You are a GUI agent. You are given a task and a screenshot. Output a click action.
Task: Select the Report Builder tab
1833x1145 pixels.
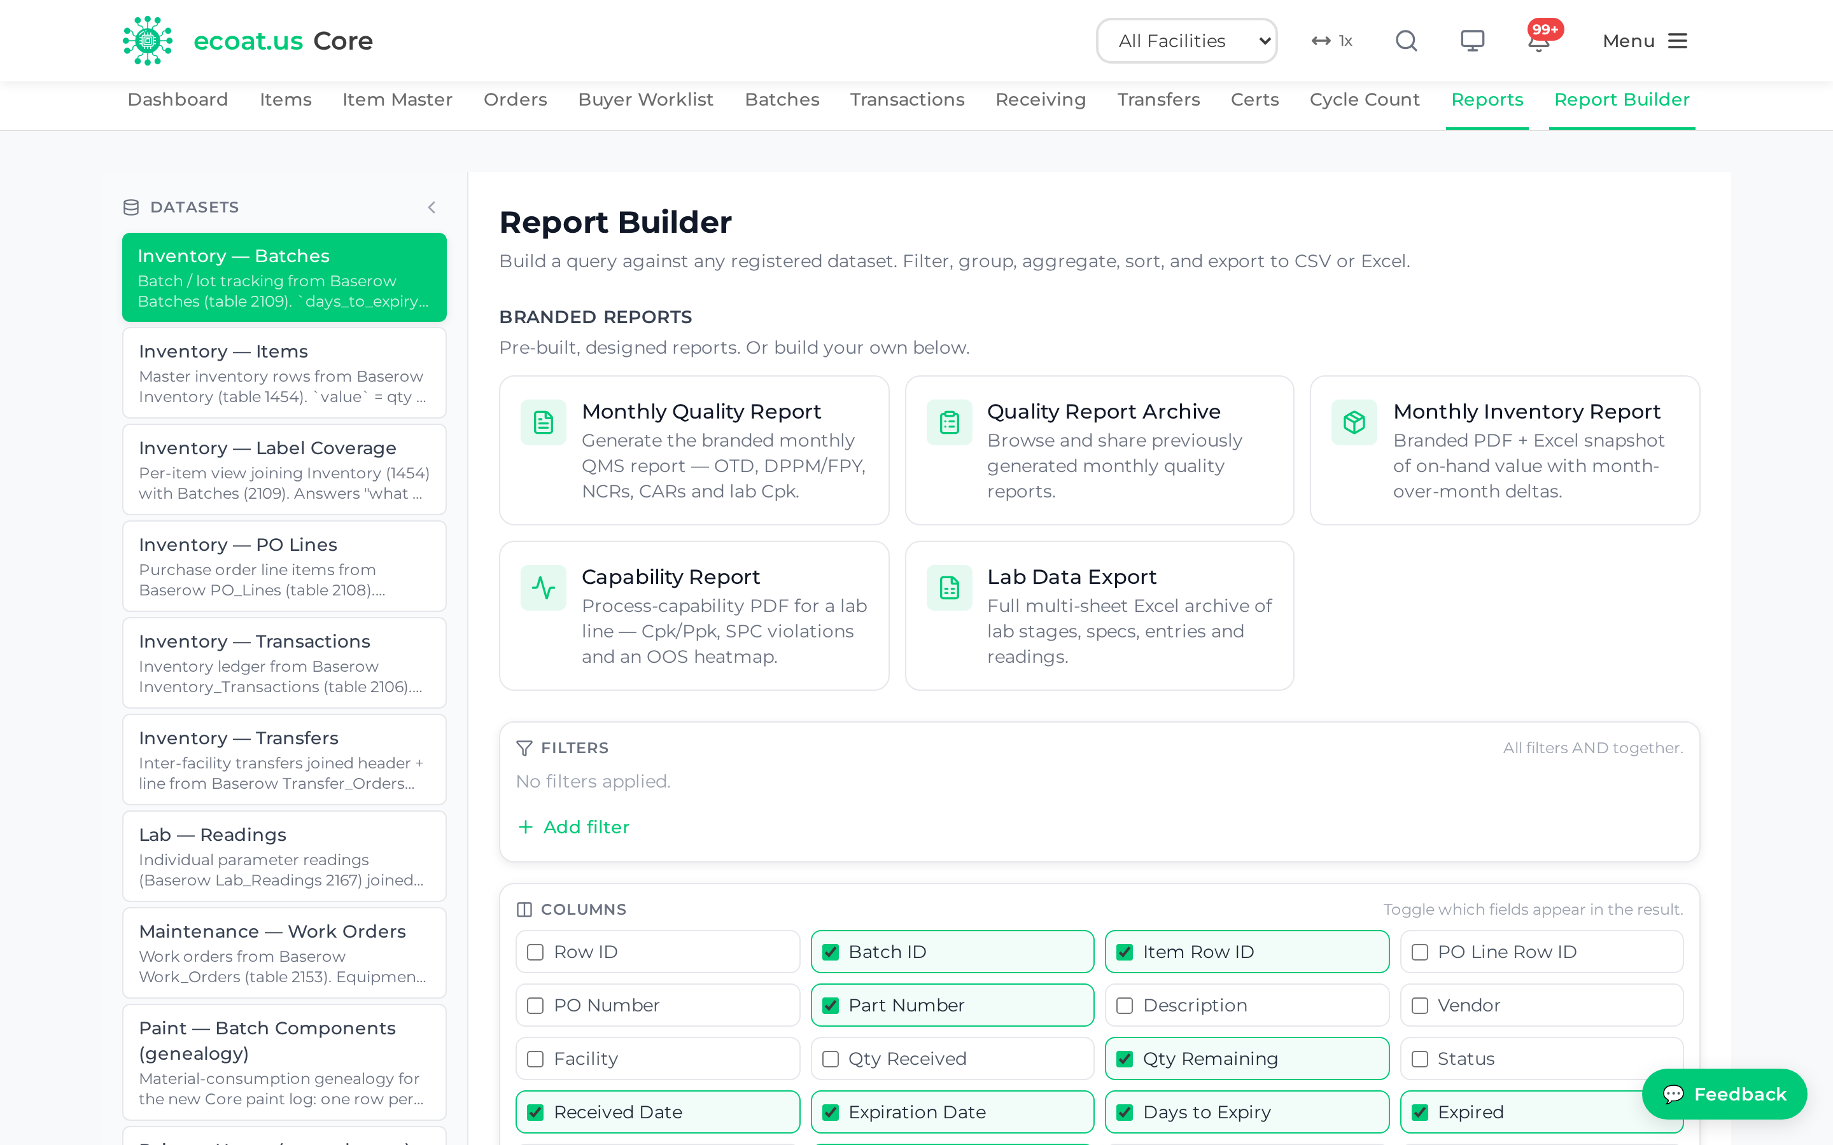pyautogui.click(x=1622, y=100)
